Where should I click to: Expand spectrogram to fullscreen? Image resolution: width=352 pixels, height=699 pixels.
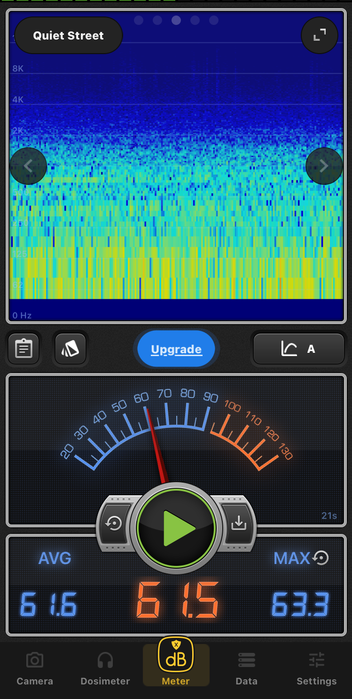point(320,35)
